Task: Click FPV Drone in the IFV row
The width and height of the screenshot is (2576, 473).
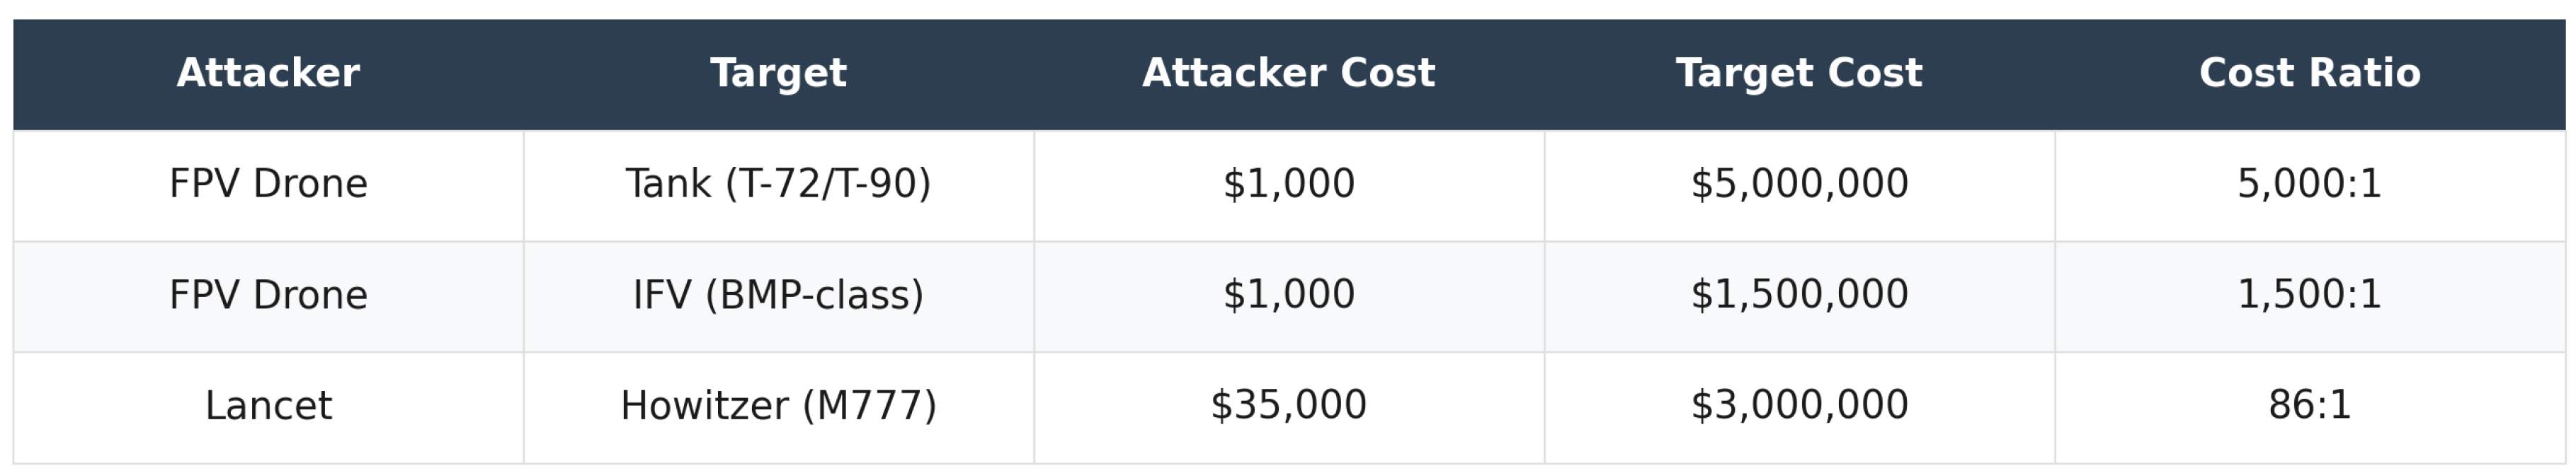Action: [268, 294]
